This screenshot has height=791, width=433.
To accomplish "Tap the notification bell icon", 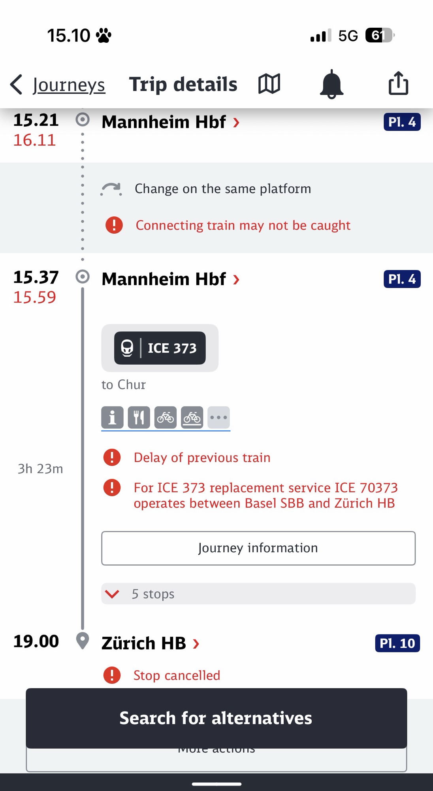I will pyautogui.click(x=331, y=84).
